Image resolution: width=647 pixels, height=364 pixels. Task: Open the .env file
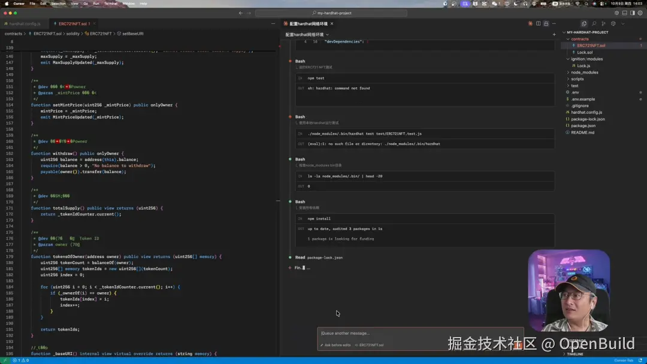[x=575, y=92]
